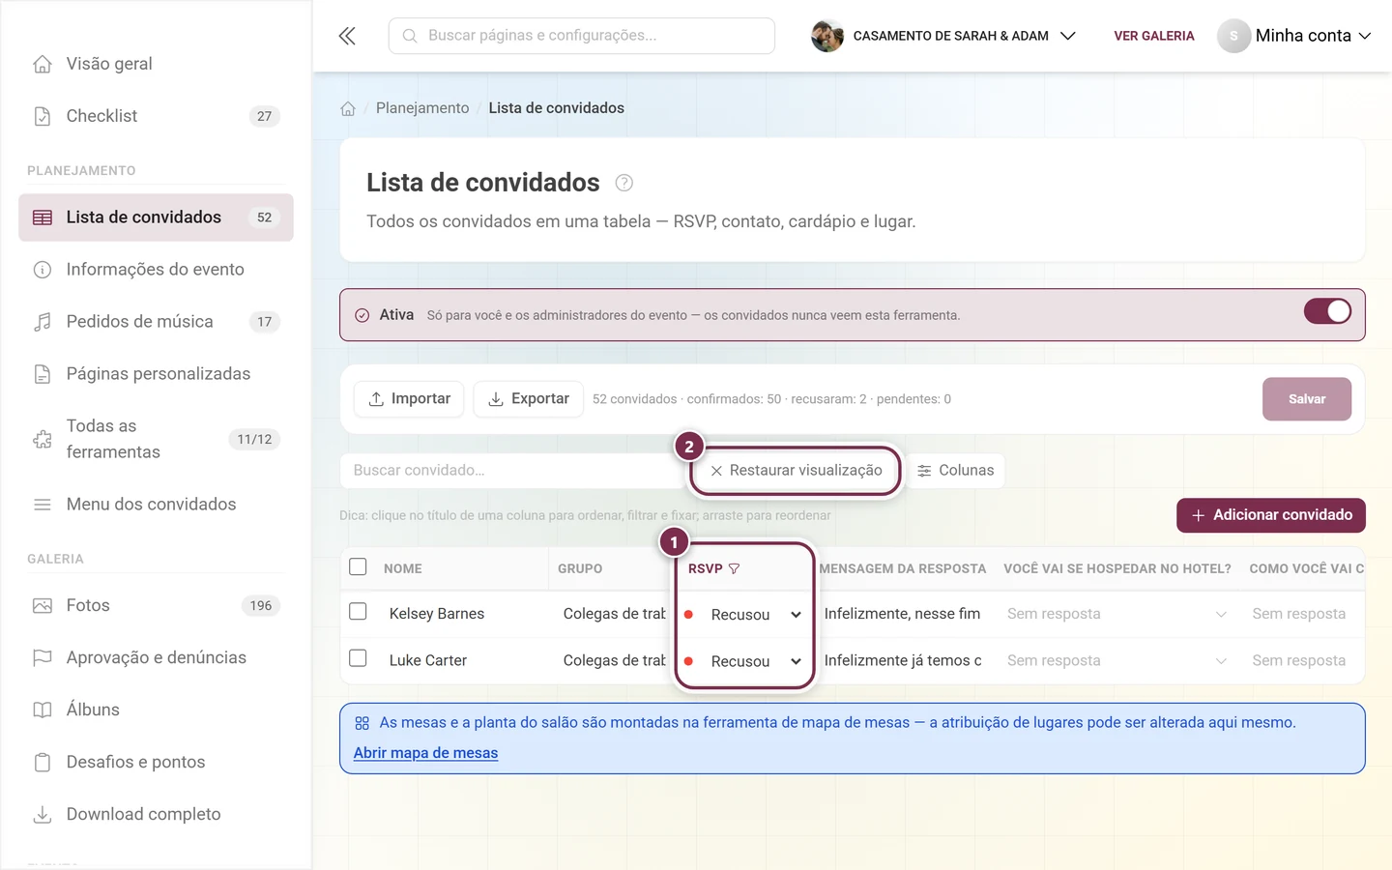Check the Kelsey Barnes row checkbox

coord(358,612)
